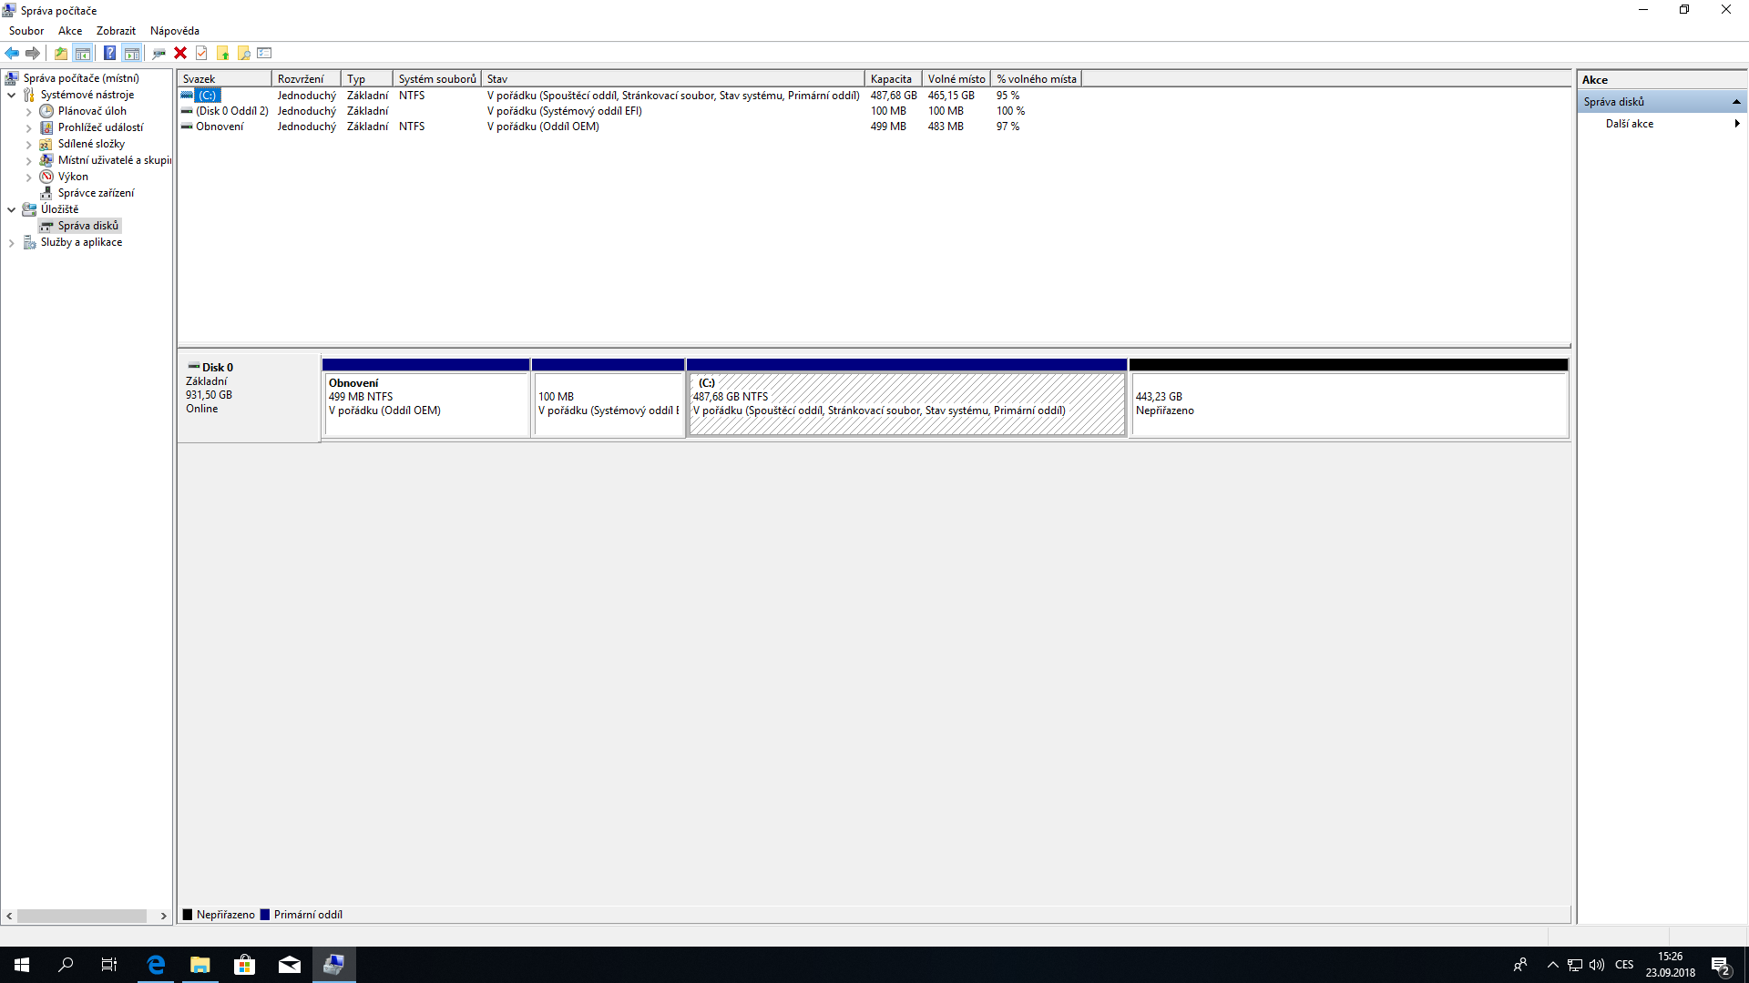Toggle the Show/Hide Console Tree button
The height and width of the screenshot is (983, 1749).
pyautogui.click(x=83, y=53)
